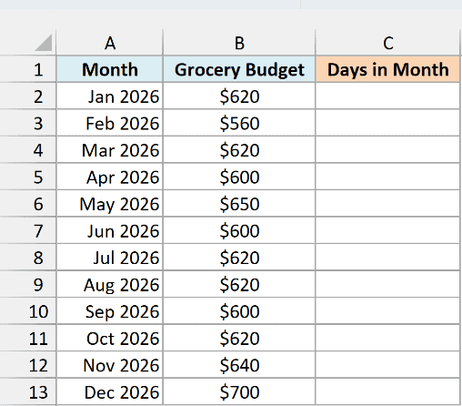Click the $560 budget cell
This screenshot has height=406, width=462.
point(239,123)
